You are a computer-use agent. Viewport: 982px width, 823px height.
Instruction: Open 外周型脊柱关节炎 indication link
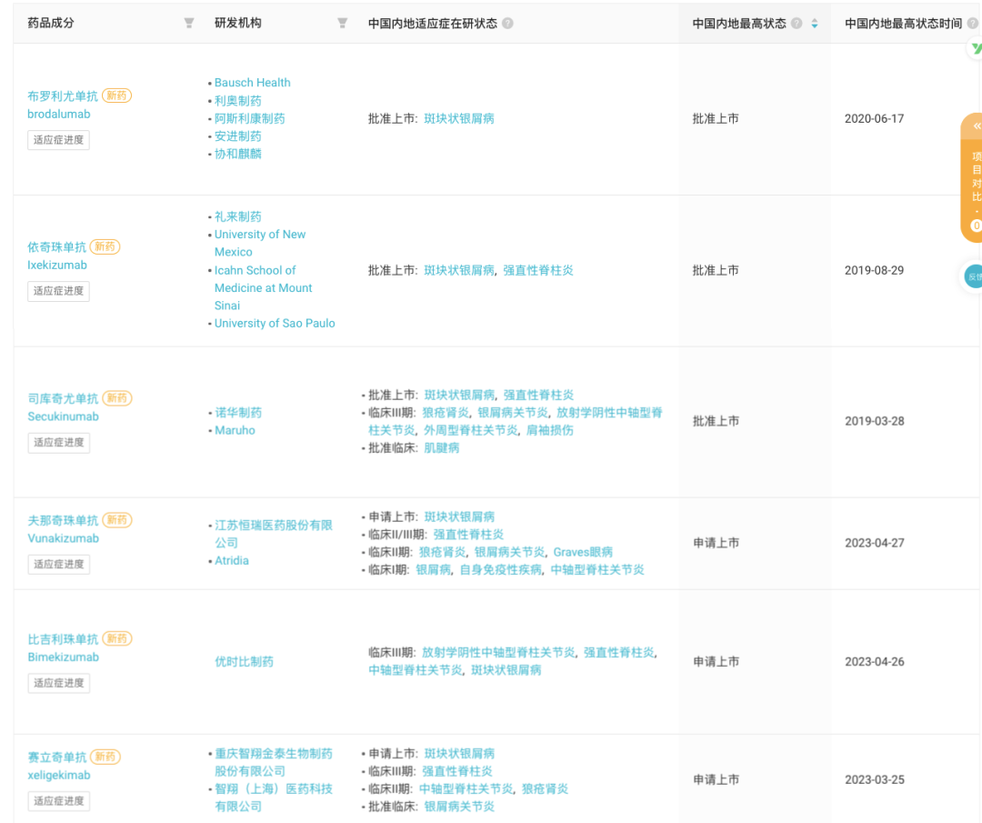point(471,430)
